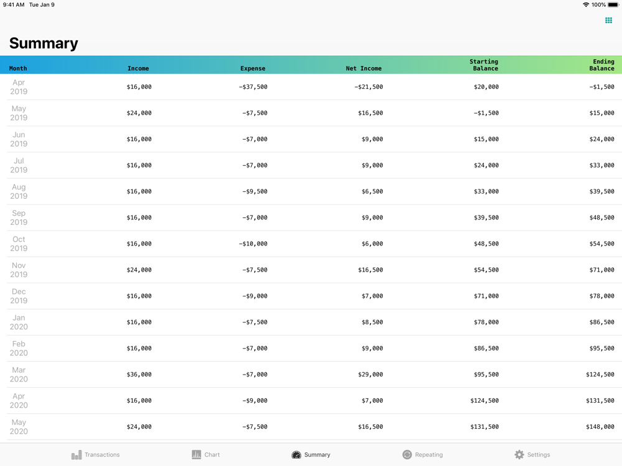Tap the $124,500 ending balance in Mar 2020
622x466 pixels.
pyautogui.click(x=600, y=375)
